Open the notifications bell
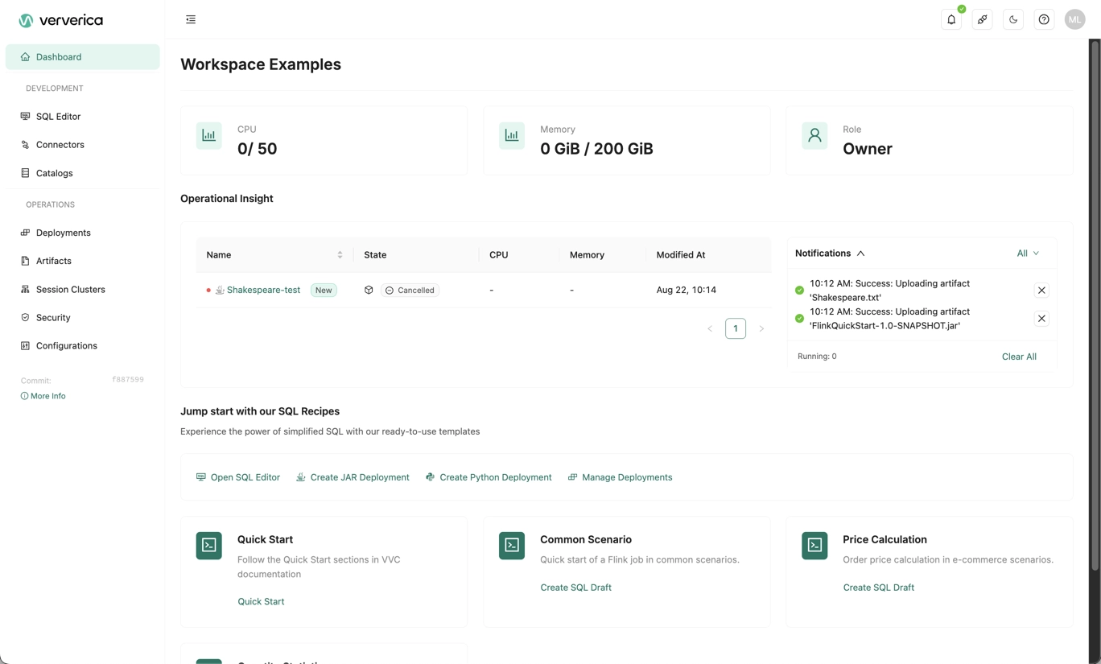Screen dimensions: 1101x664 [x=951, y=19]
